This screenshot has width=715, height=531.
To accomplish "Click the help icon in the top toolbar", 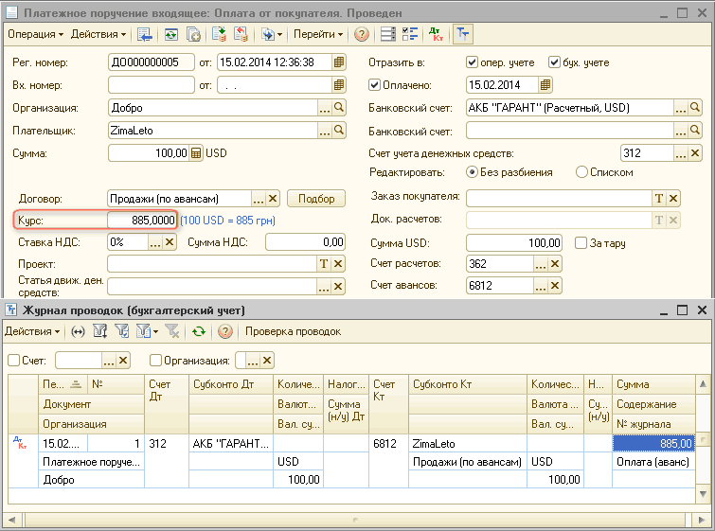I will coord(362,34).
